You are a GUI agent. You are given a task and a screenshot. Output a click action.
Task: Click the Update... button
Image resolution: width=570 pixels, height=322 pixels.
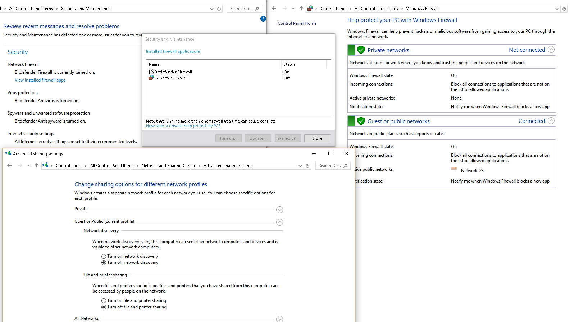258,138
